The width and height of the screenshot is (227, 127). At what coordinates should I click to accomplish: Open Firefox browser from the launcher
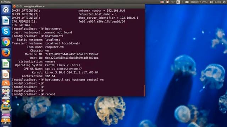[6, 53]
